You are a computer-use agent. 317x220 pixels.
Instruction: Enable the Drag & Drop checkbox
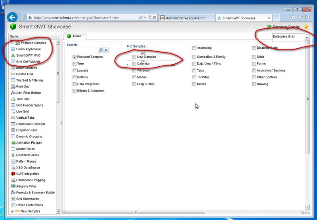pos(134,84)
